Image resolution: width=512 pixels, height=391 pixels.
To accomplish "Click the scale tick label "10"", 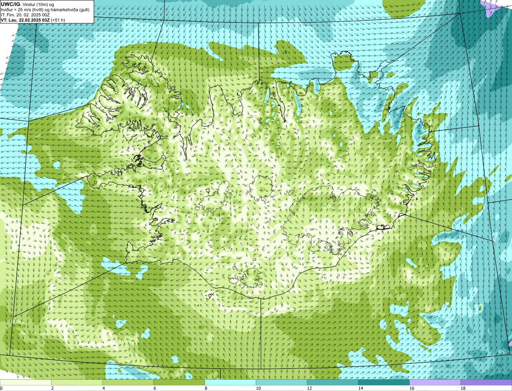I will pyautogui.click(x=258, y=388).
